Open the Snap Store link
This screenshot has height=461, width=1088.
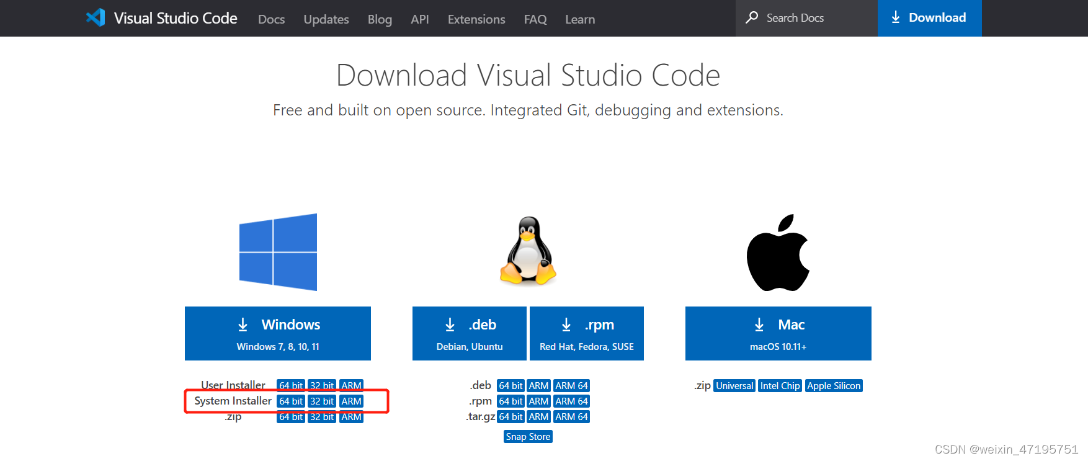pos(528,437)
